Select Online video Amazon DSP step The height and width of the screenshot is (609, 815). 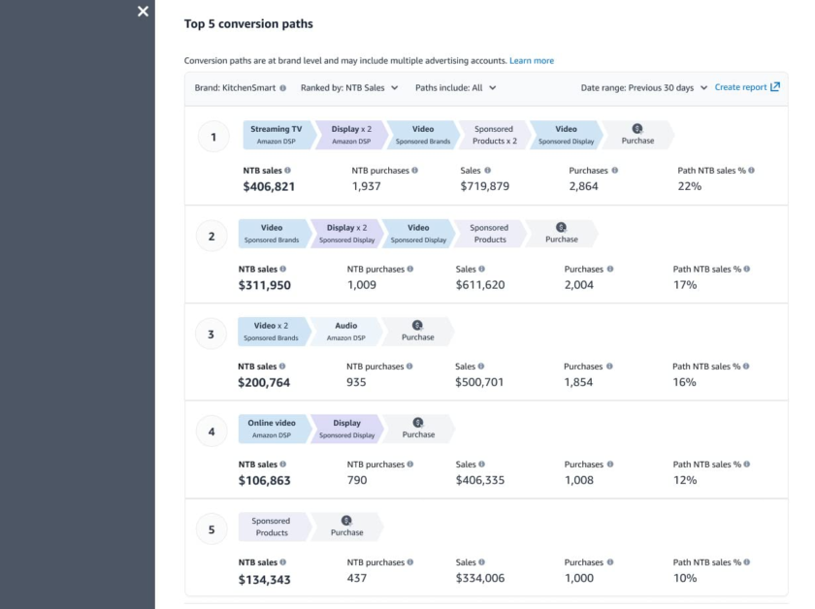pos(272,429)
